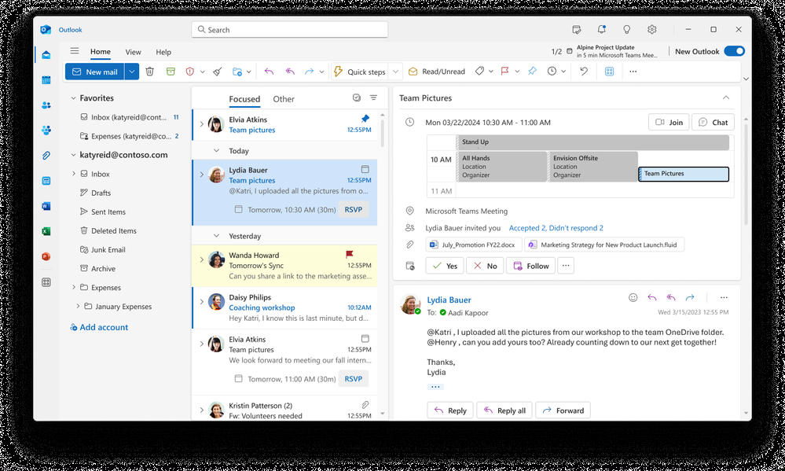Open Quick steps dropdown arrow
Viewport: 785px width, 471px height.
click(395, 72)
